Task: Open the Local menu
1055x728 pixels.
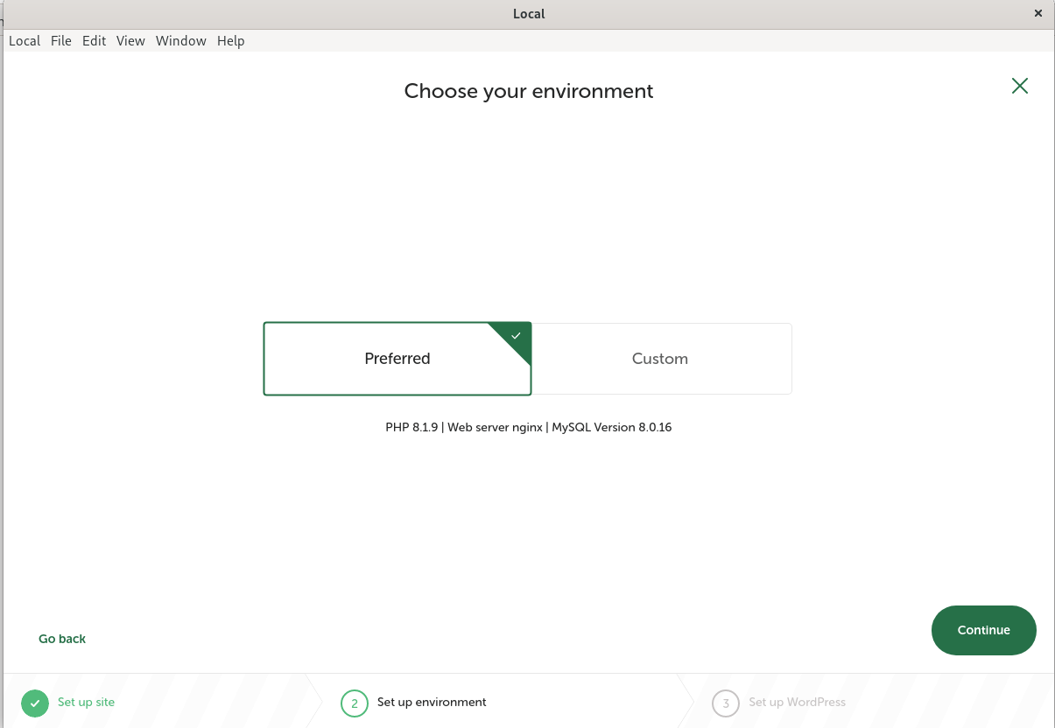Action: click(x=25, y=41)
